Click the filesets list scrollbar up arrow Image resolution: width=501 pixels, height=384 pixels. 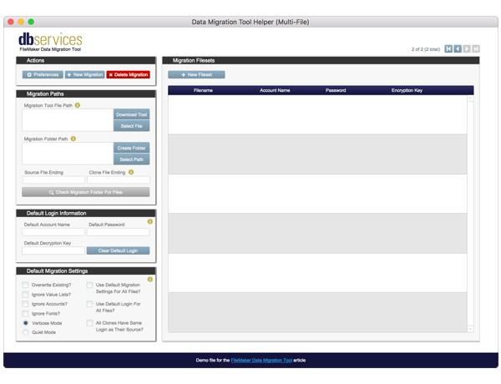click(x=470, y=99)
